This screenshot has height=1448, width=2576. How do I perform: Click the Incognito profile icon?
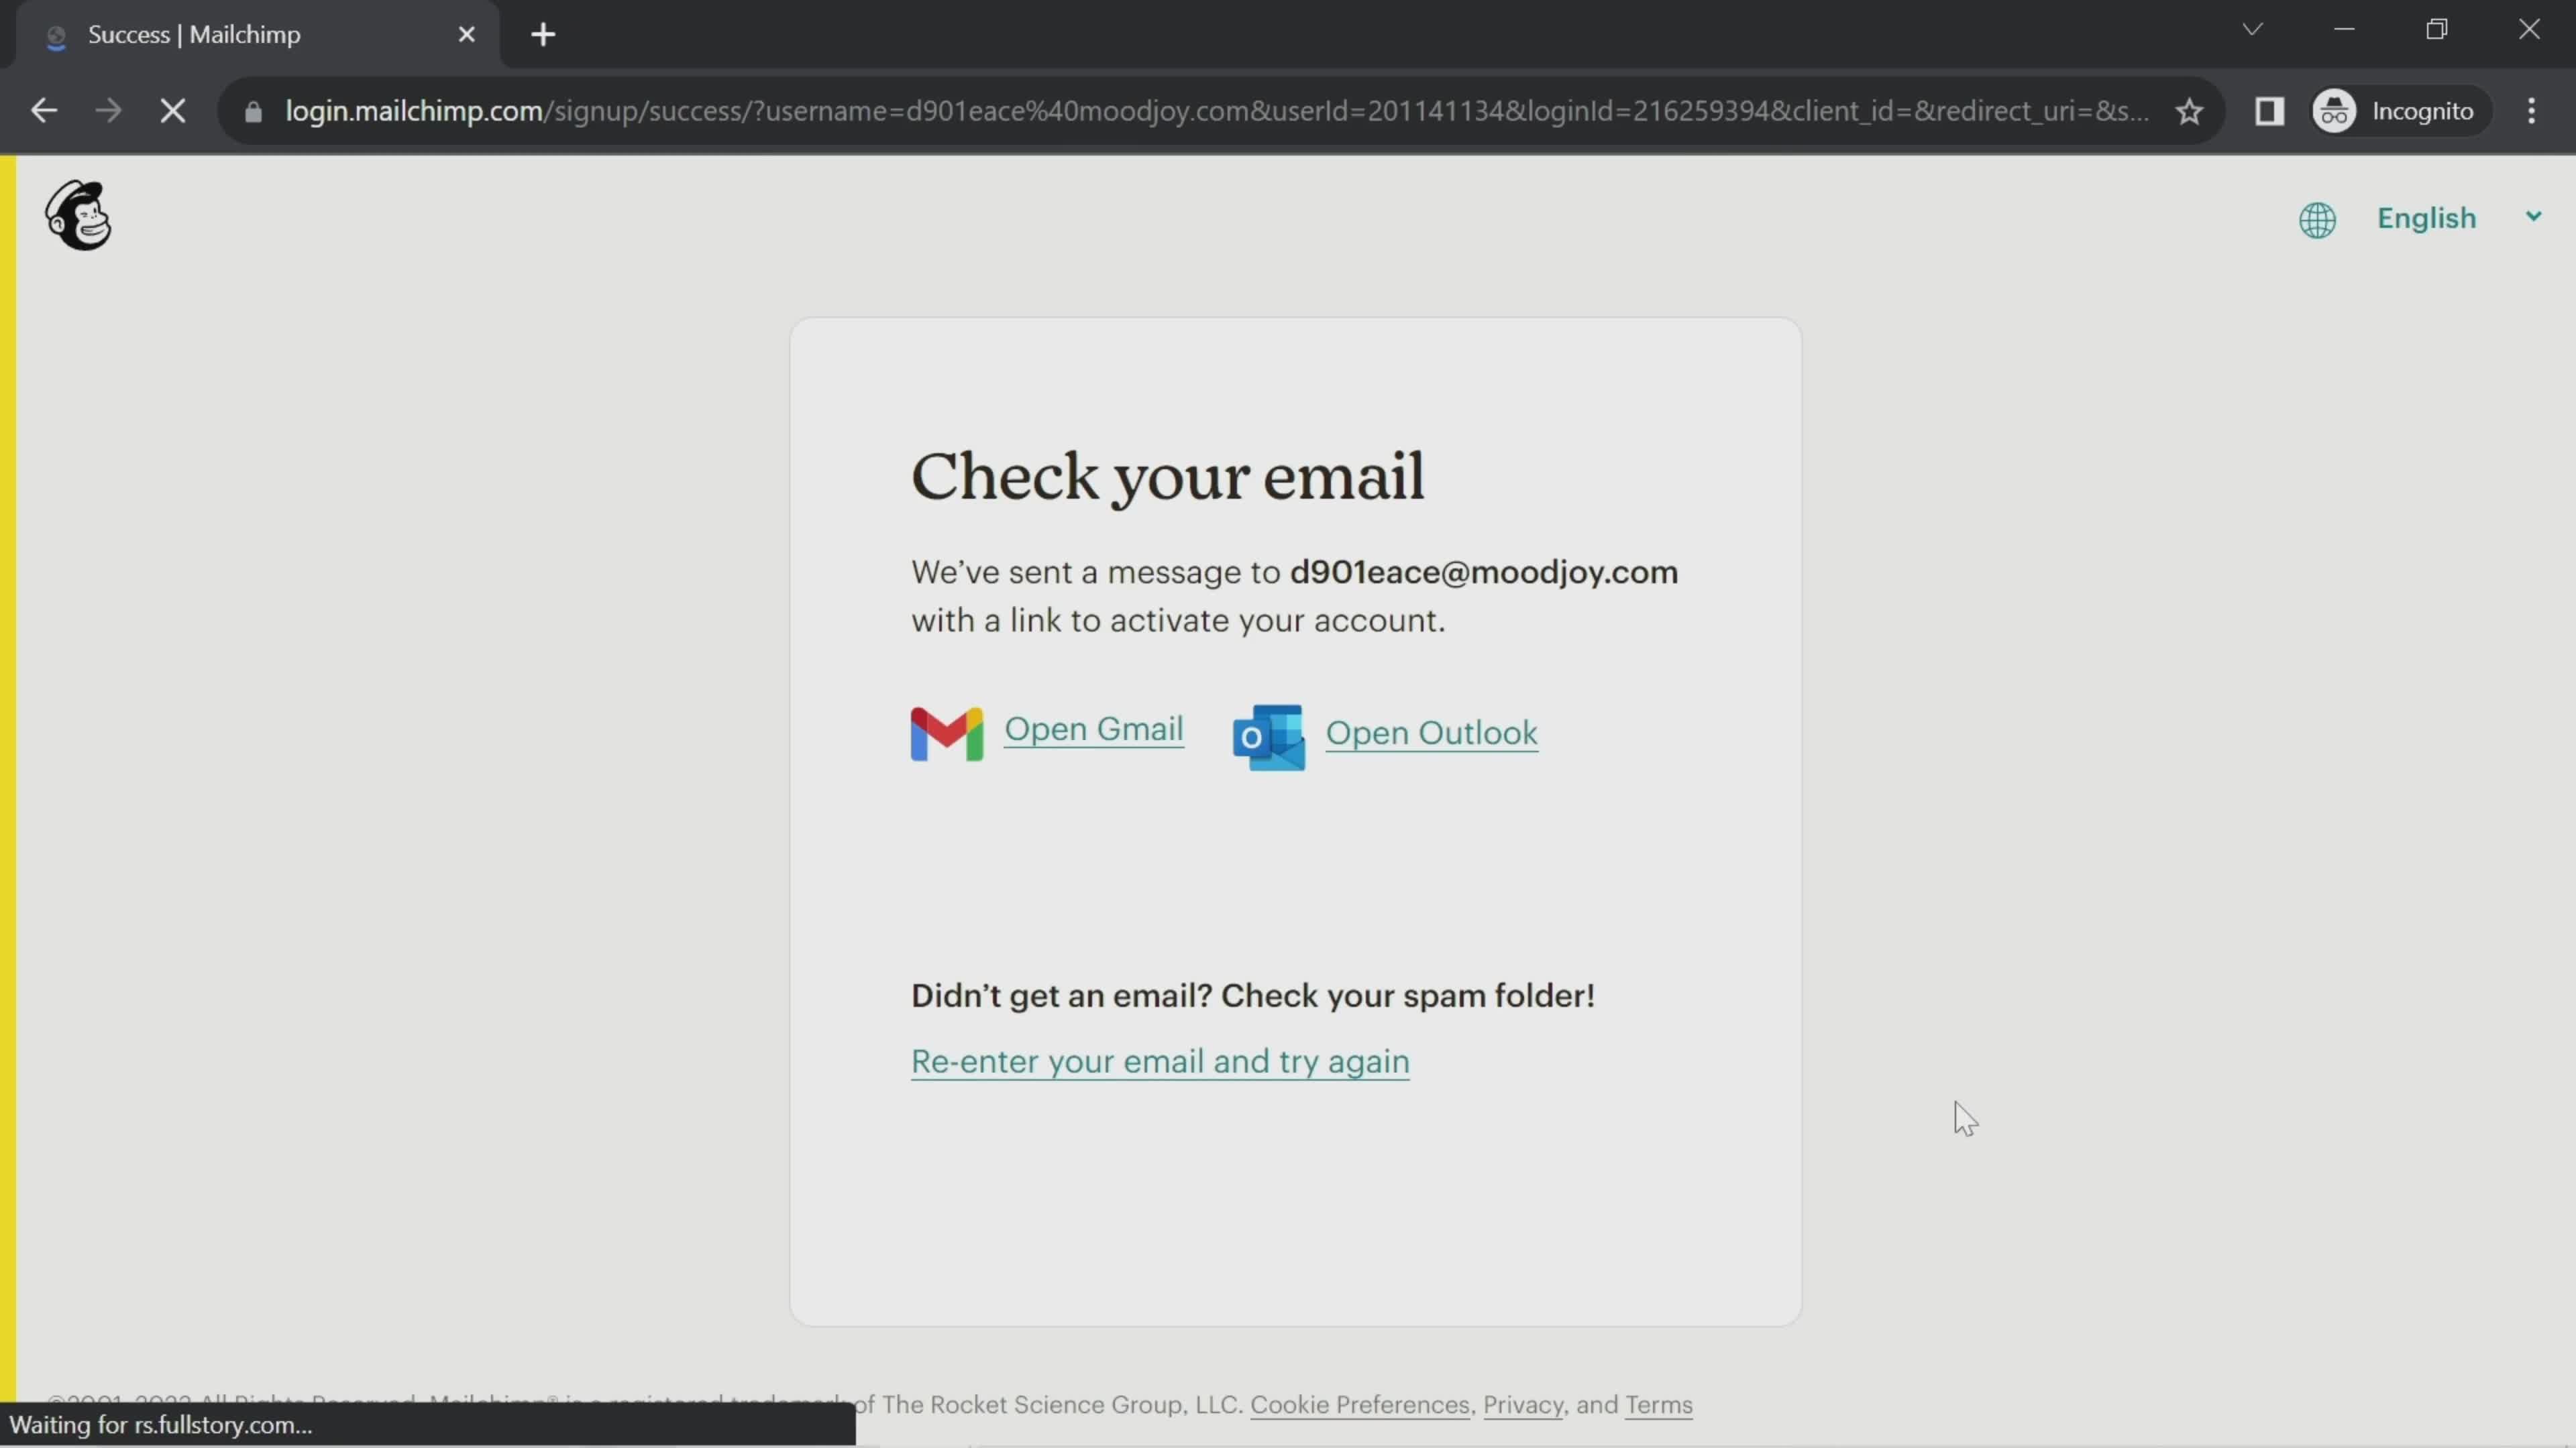pyautogui.click(x=2335, y=111)
